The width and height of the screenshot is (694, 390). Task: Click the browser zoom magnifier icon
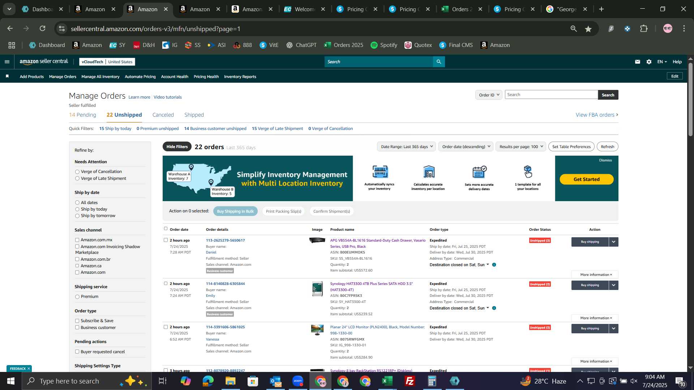[x=574, y=29]
